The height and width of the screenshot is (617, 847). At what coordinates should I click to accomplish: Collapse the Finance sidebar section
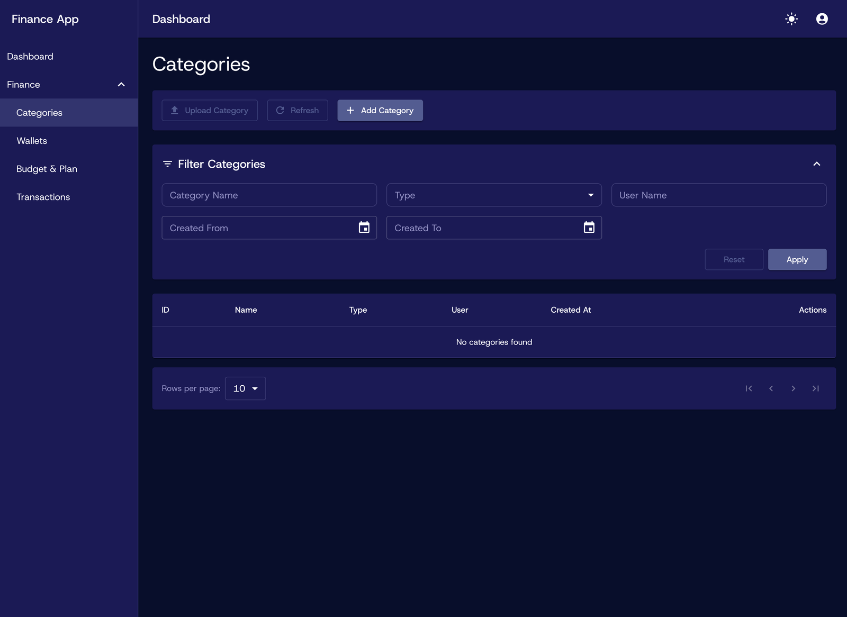pos(121,85)
